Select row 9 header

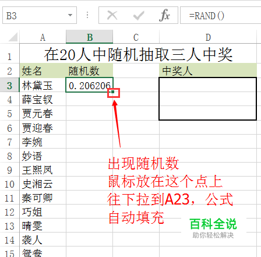tap(10, 170)
